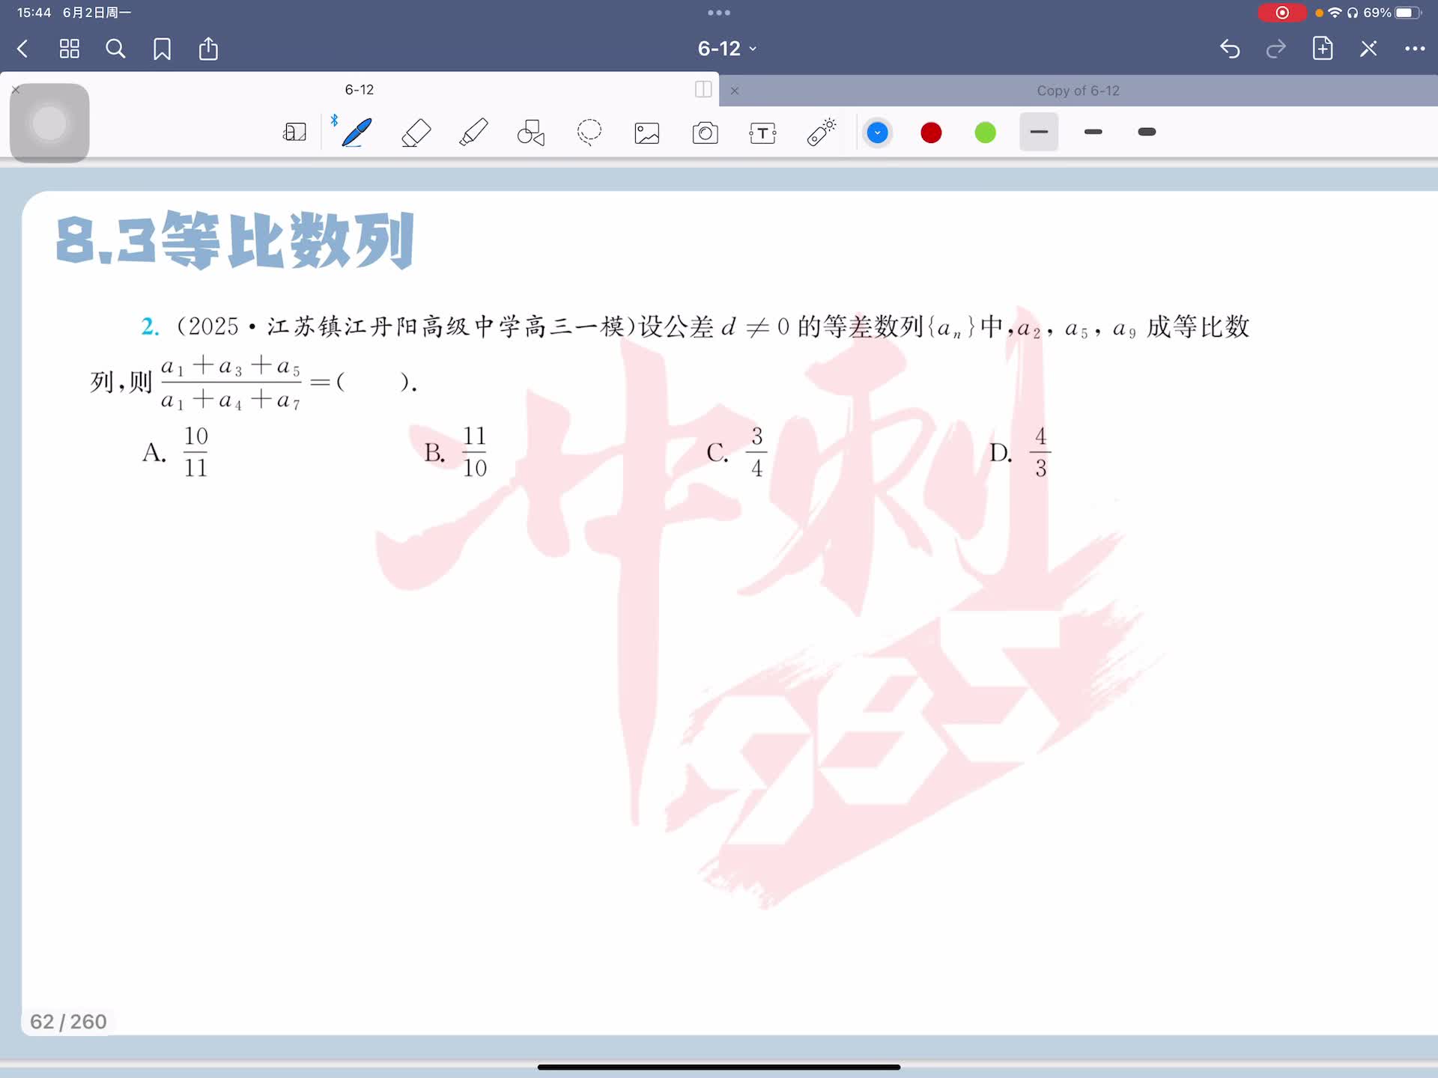
Task: Switch to Copy of 6-12 tab
Action: (x=1077, y=91)
